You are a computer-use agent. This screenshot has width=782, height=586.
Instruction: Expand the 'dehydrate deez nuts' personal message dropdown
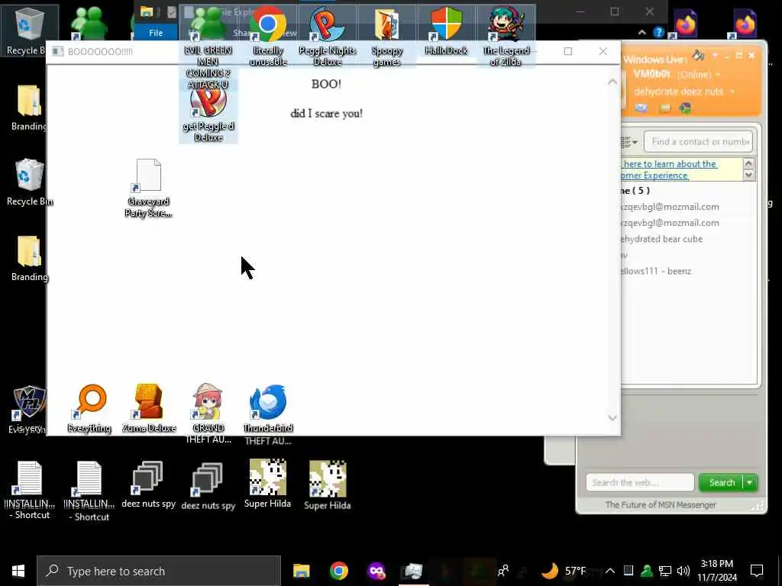point(732,92)
